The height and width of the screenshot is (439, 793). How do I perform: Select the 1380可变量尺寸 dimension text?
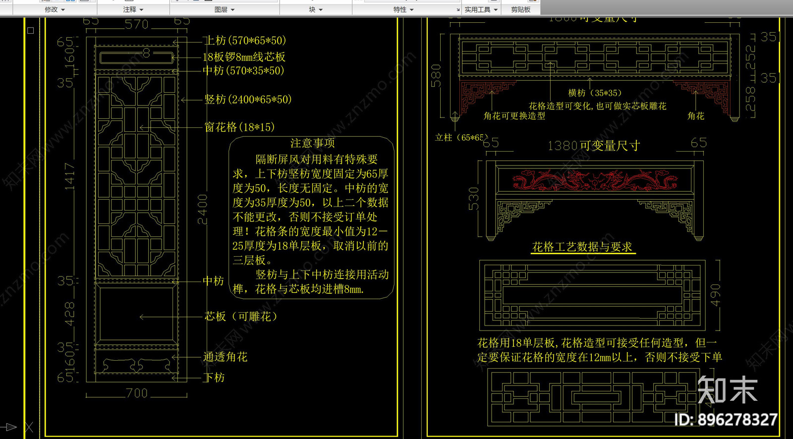coord(594,146)
